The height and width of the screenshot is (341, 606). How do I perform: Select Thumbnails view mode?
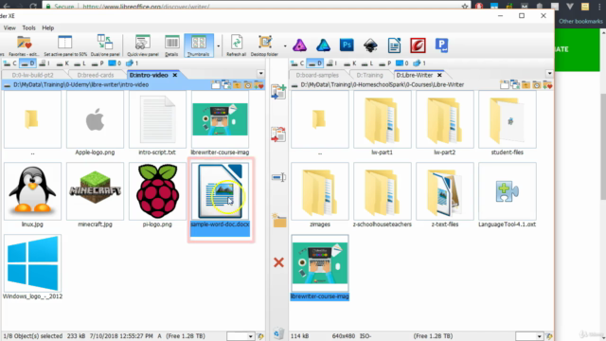click(x=199, y=46)
